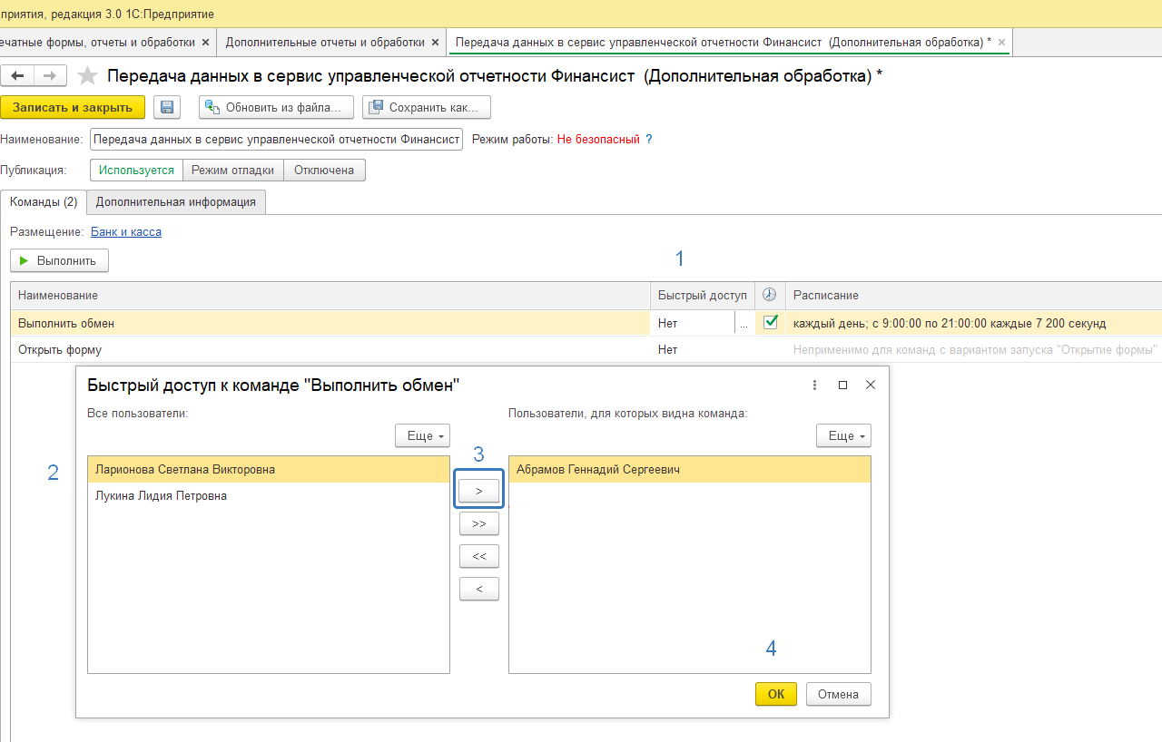Move selected user right with > button
Viewport: 1162px width, 742px height.
point(479,492)
